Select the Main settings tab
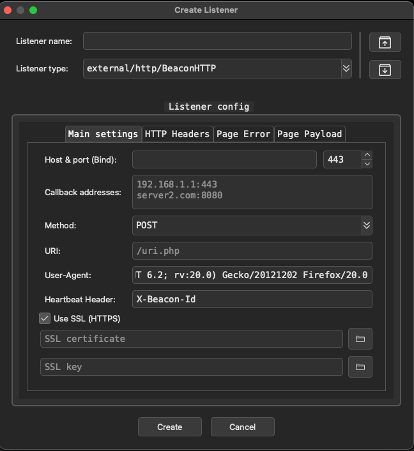The image size is (414, 451). (103, 134)
